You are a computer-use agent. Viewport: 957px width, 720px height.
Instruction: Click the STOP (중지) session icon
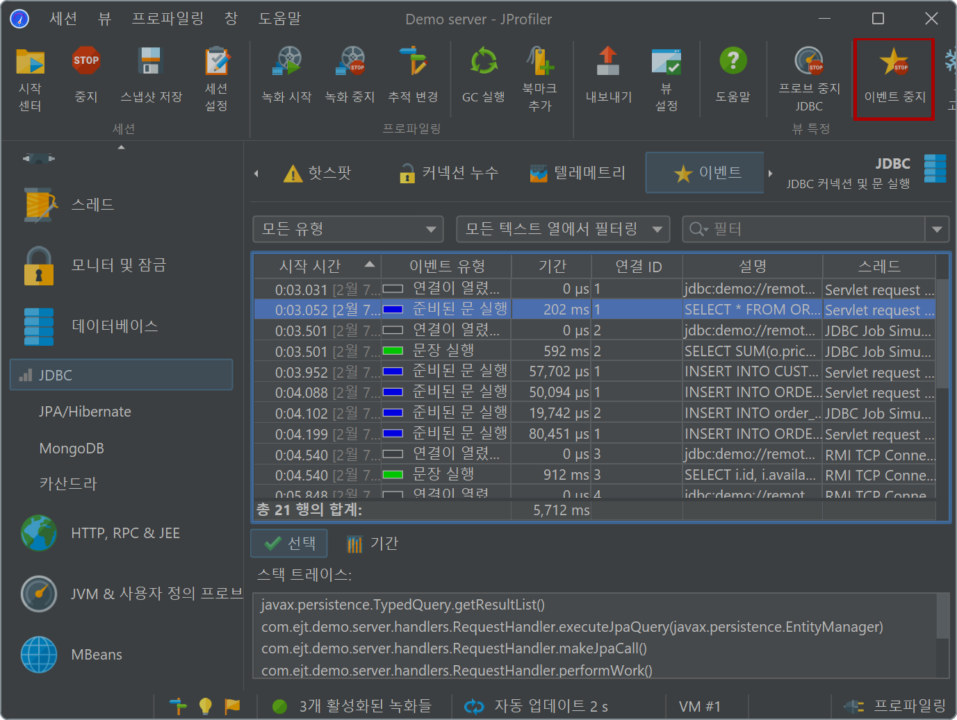pyautogui.click(x=85, y=61)
